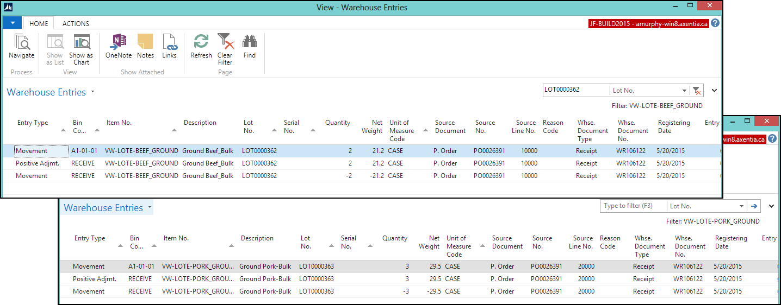Clear the LOT0000362 filter with funnel button

(696, 91)
